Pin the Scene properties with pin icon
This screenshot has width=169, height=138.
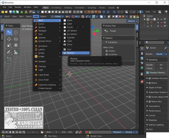[166, 48]
